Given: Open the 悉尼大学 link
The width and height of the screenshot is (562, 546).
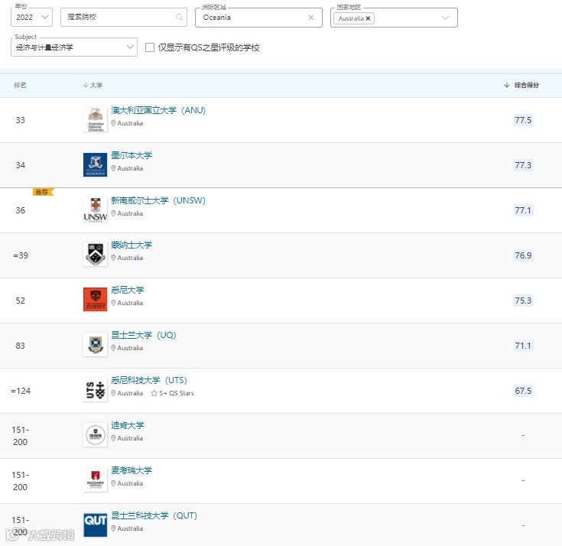Looking at the screenshot, I should click(x=128, y=290).
